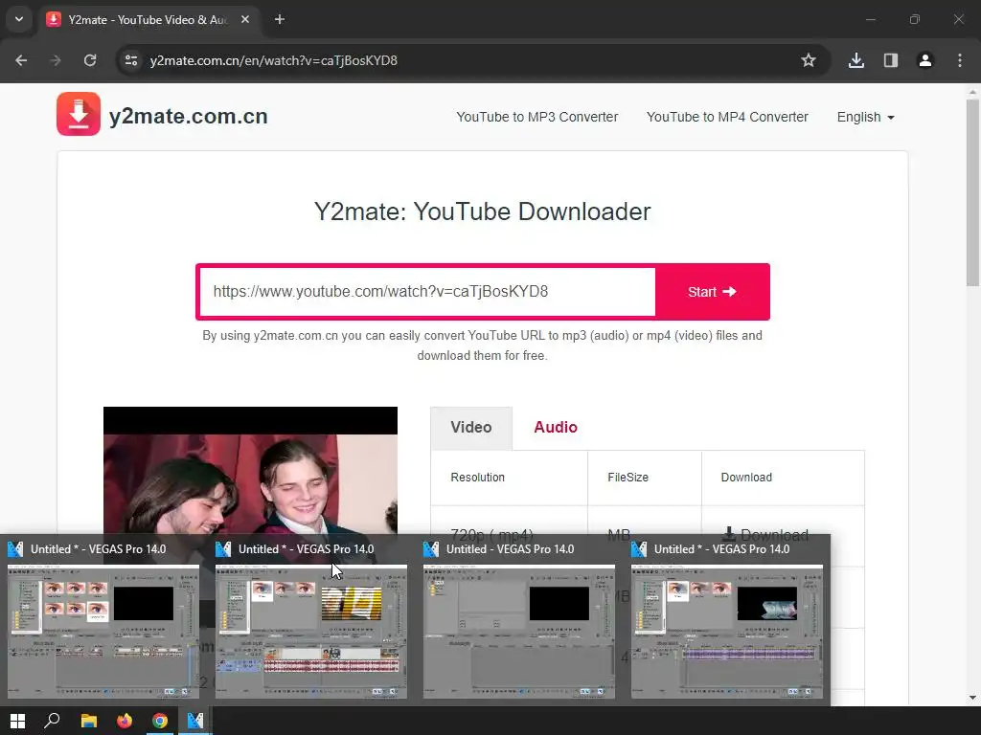
Task: Open a new browser tab
Action: [280, 19]
